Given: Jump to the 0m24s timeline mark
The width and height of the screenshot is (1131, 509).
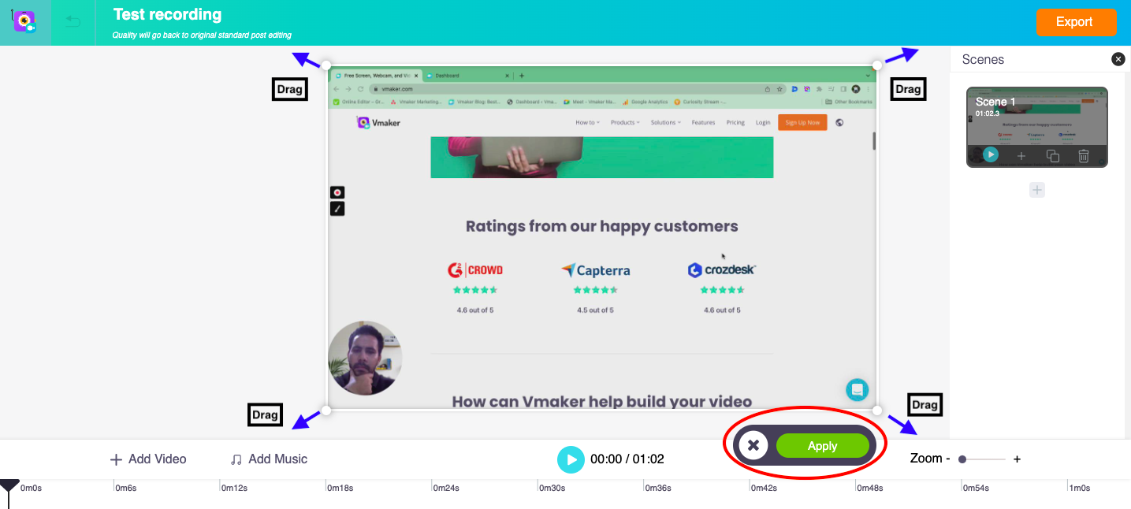Looking at the screenshot, I should pyautogui.click(x=446, y=488).
